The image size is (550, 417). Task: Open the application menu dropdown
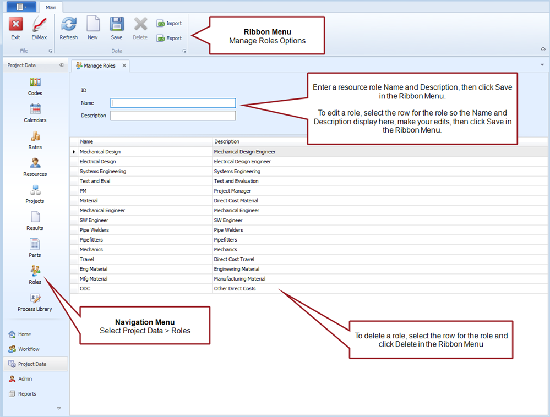click(21, 7)
